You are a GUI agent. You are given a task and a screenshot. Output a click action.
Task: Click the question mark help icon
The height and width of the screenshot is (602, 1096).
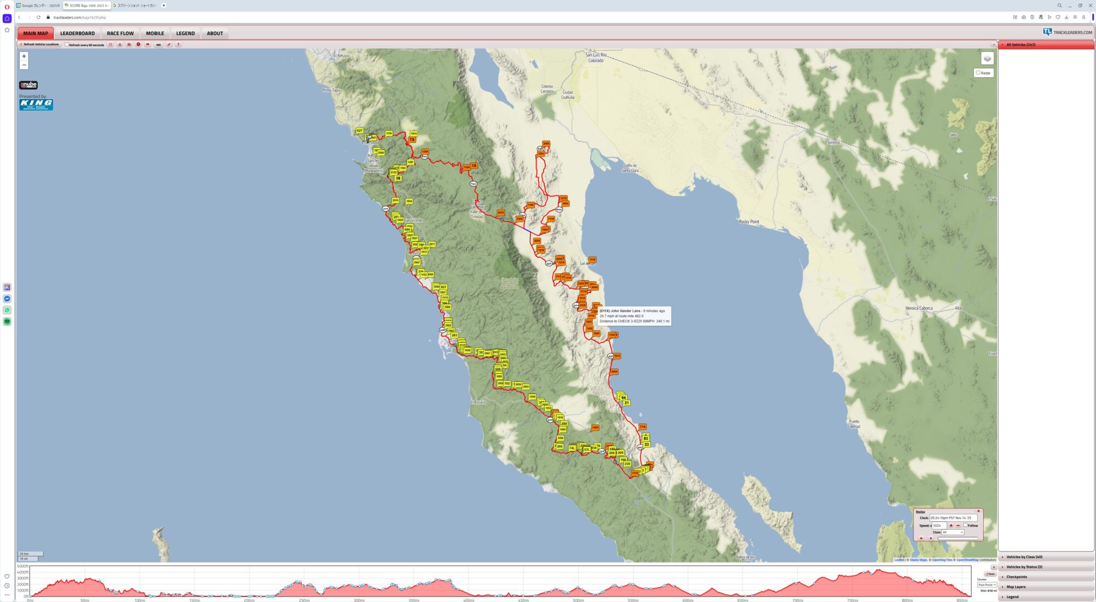click(178, 45)
